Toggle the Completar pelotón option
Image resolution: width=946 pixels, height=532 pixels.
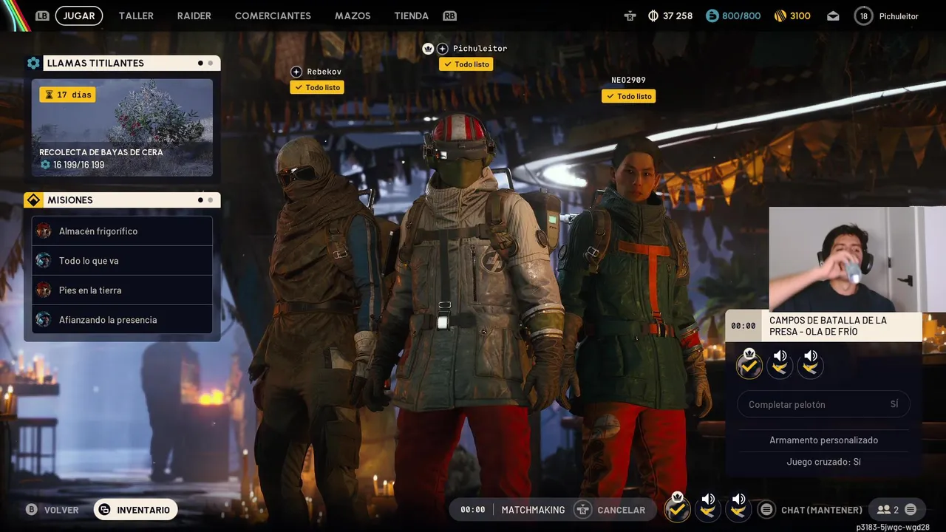pyautogui.click(x=824, y=404)
